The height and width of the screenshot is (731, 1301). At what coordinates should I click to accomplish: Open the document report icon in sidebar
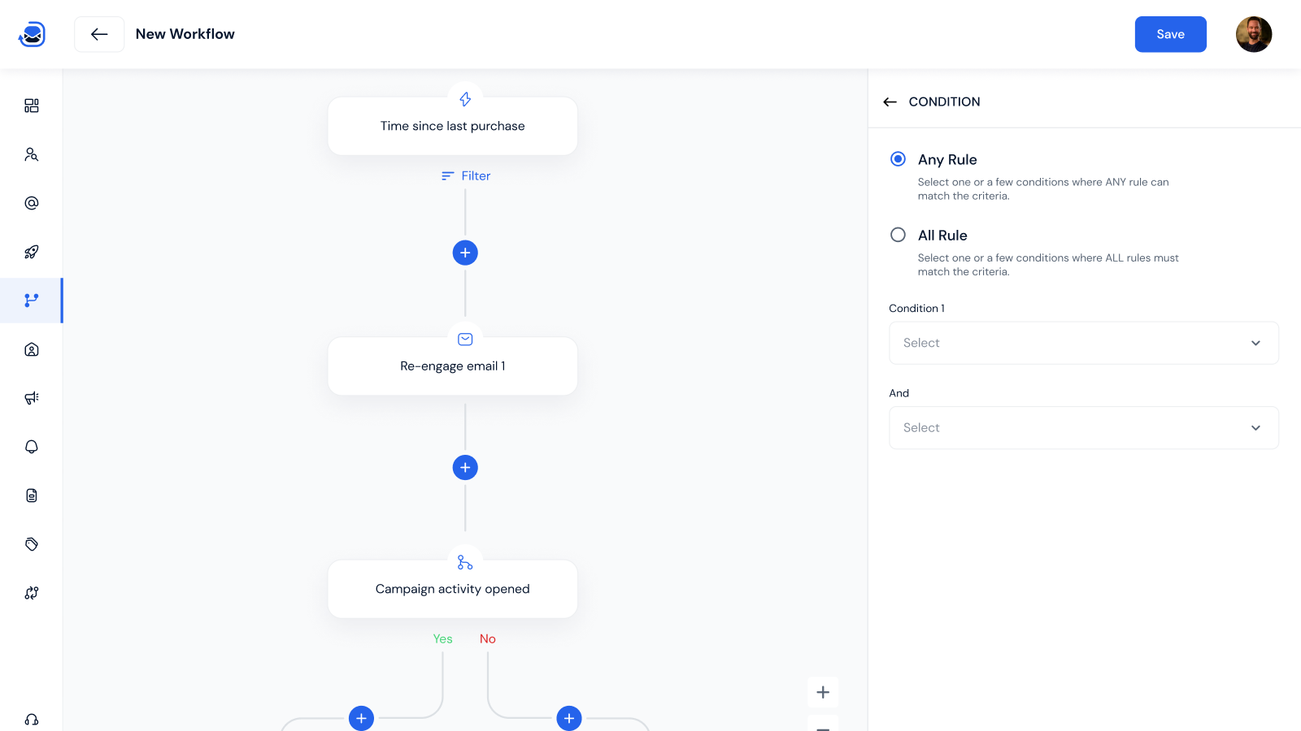point(32,495)
